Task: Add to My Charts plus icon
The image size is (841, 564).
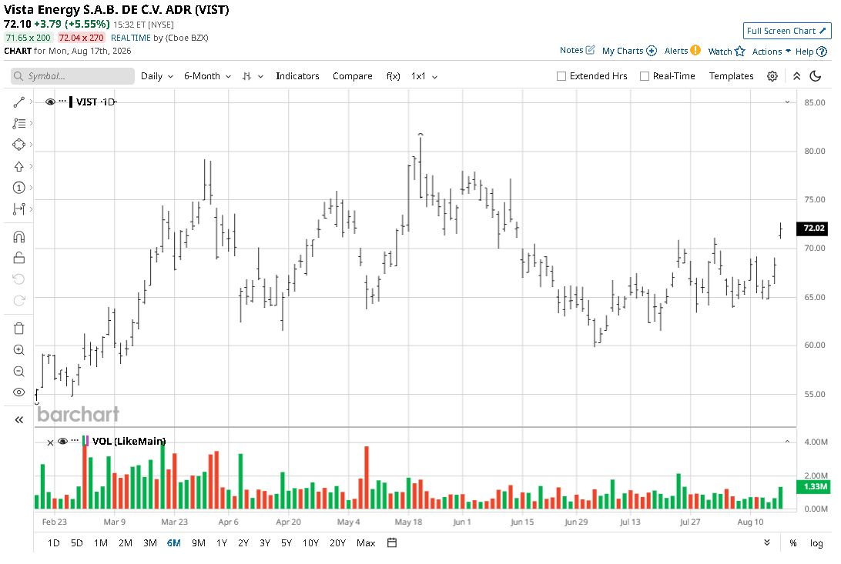Action: [652, 51]
